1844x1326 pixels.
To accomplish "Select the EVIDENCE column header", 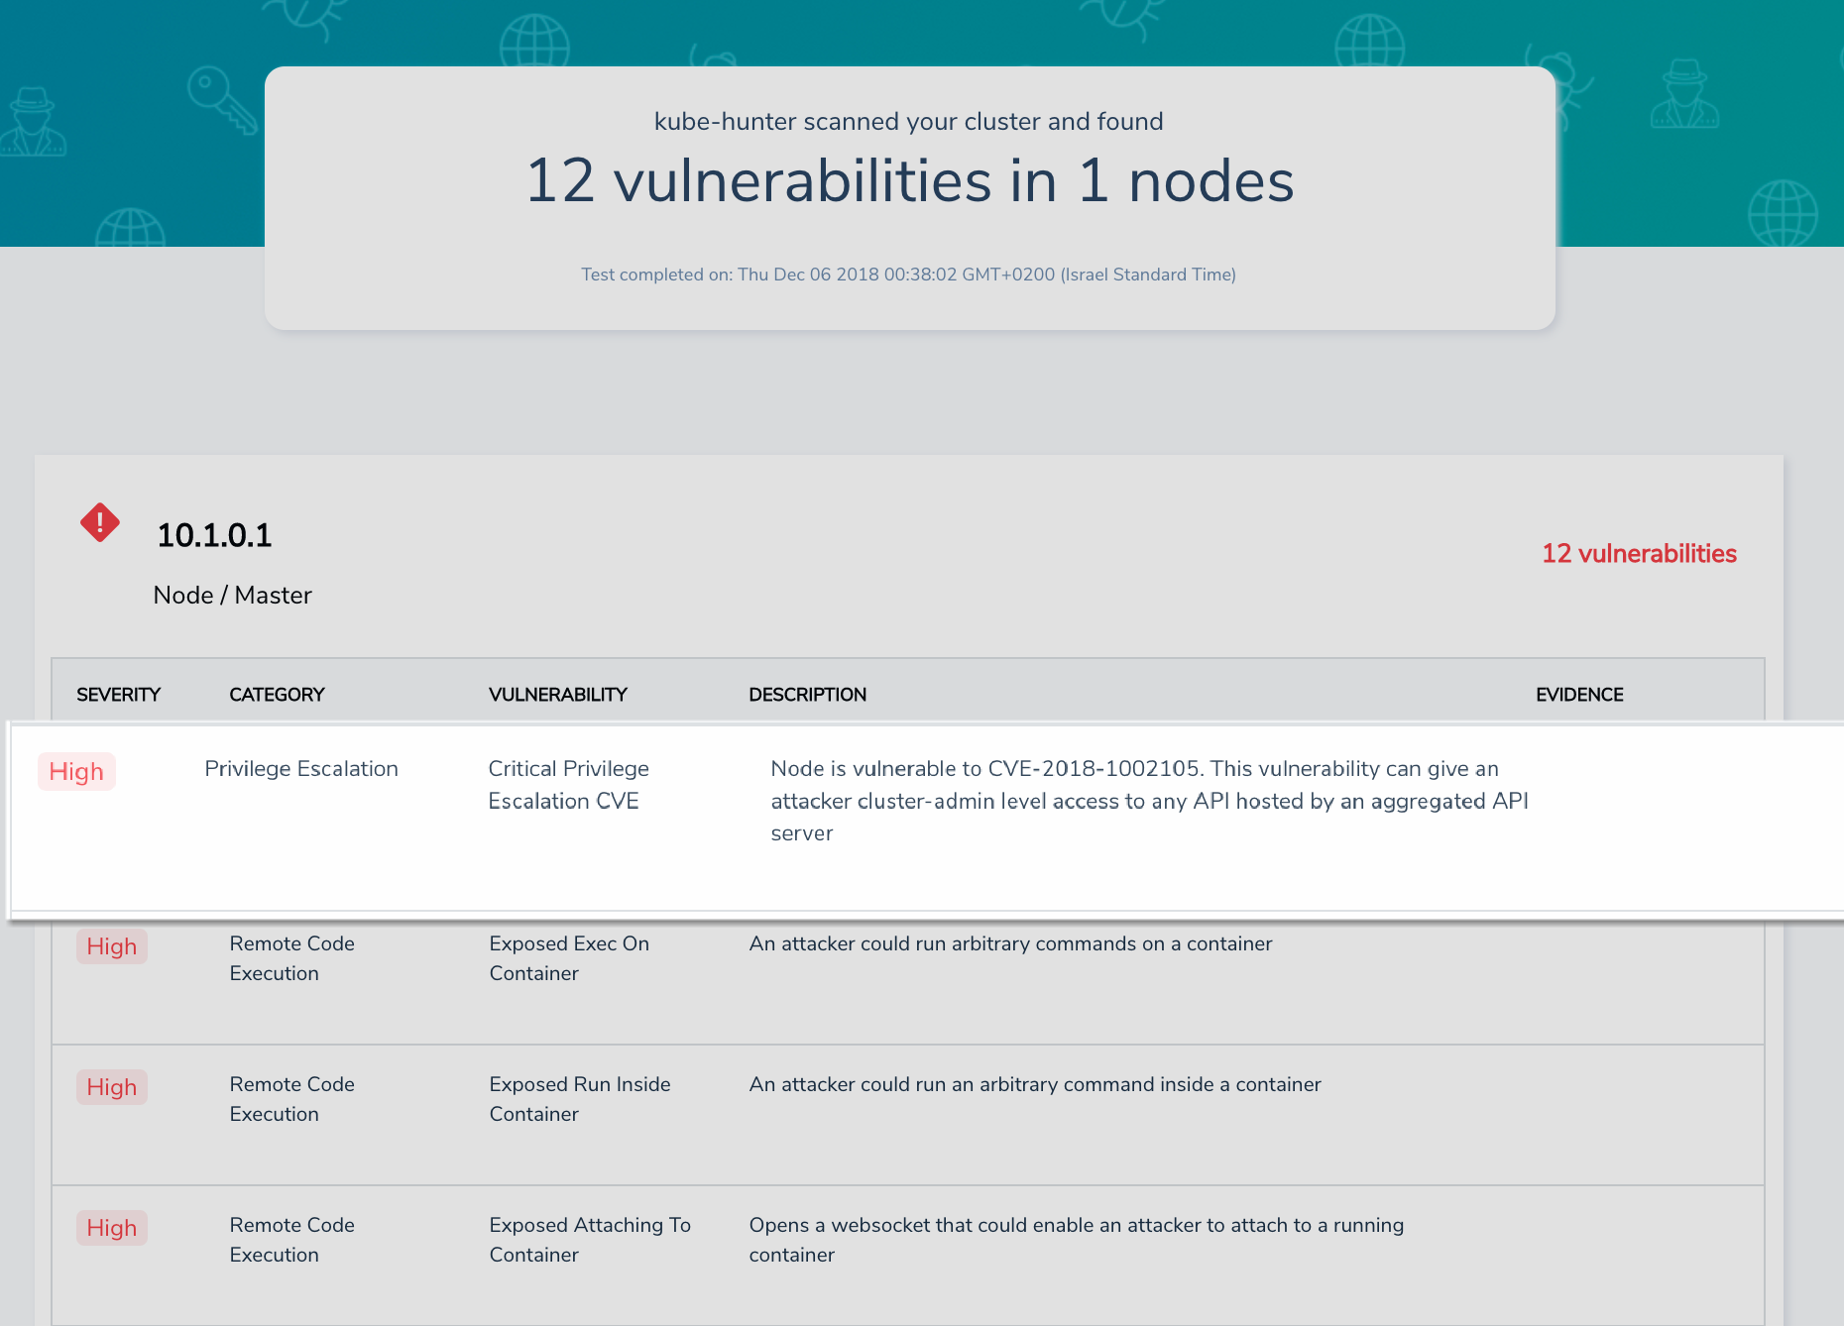I will pyautogui.click(x=1579, y=695).
